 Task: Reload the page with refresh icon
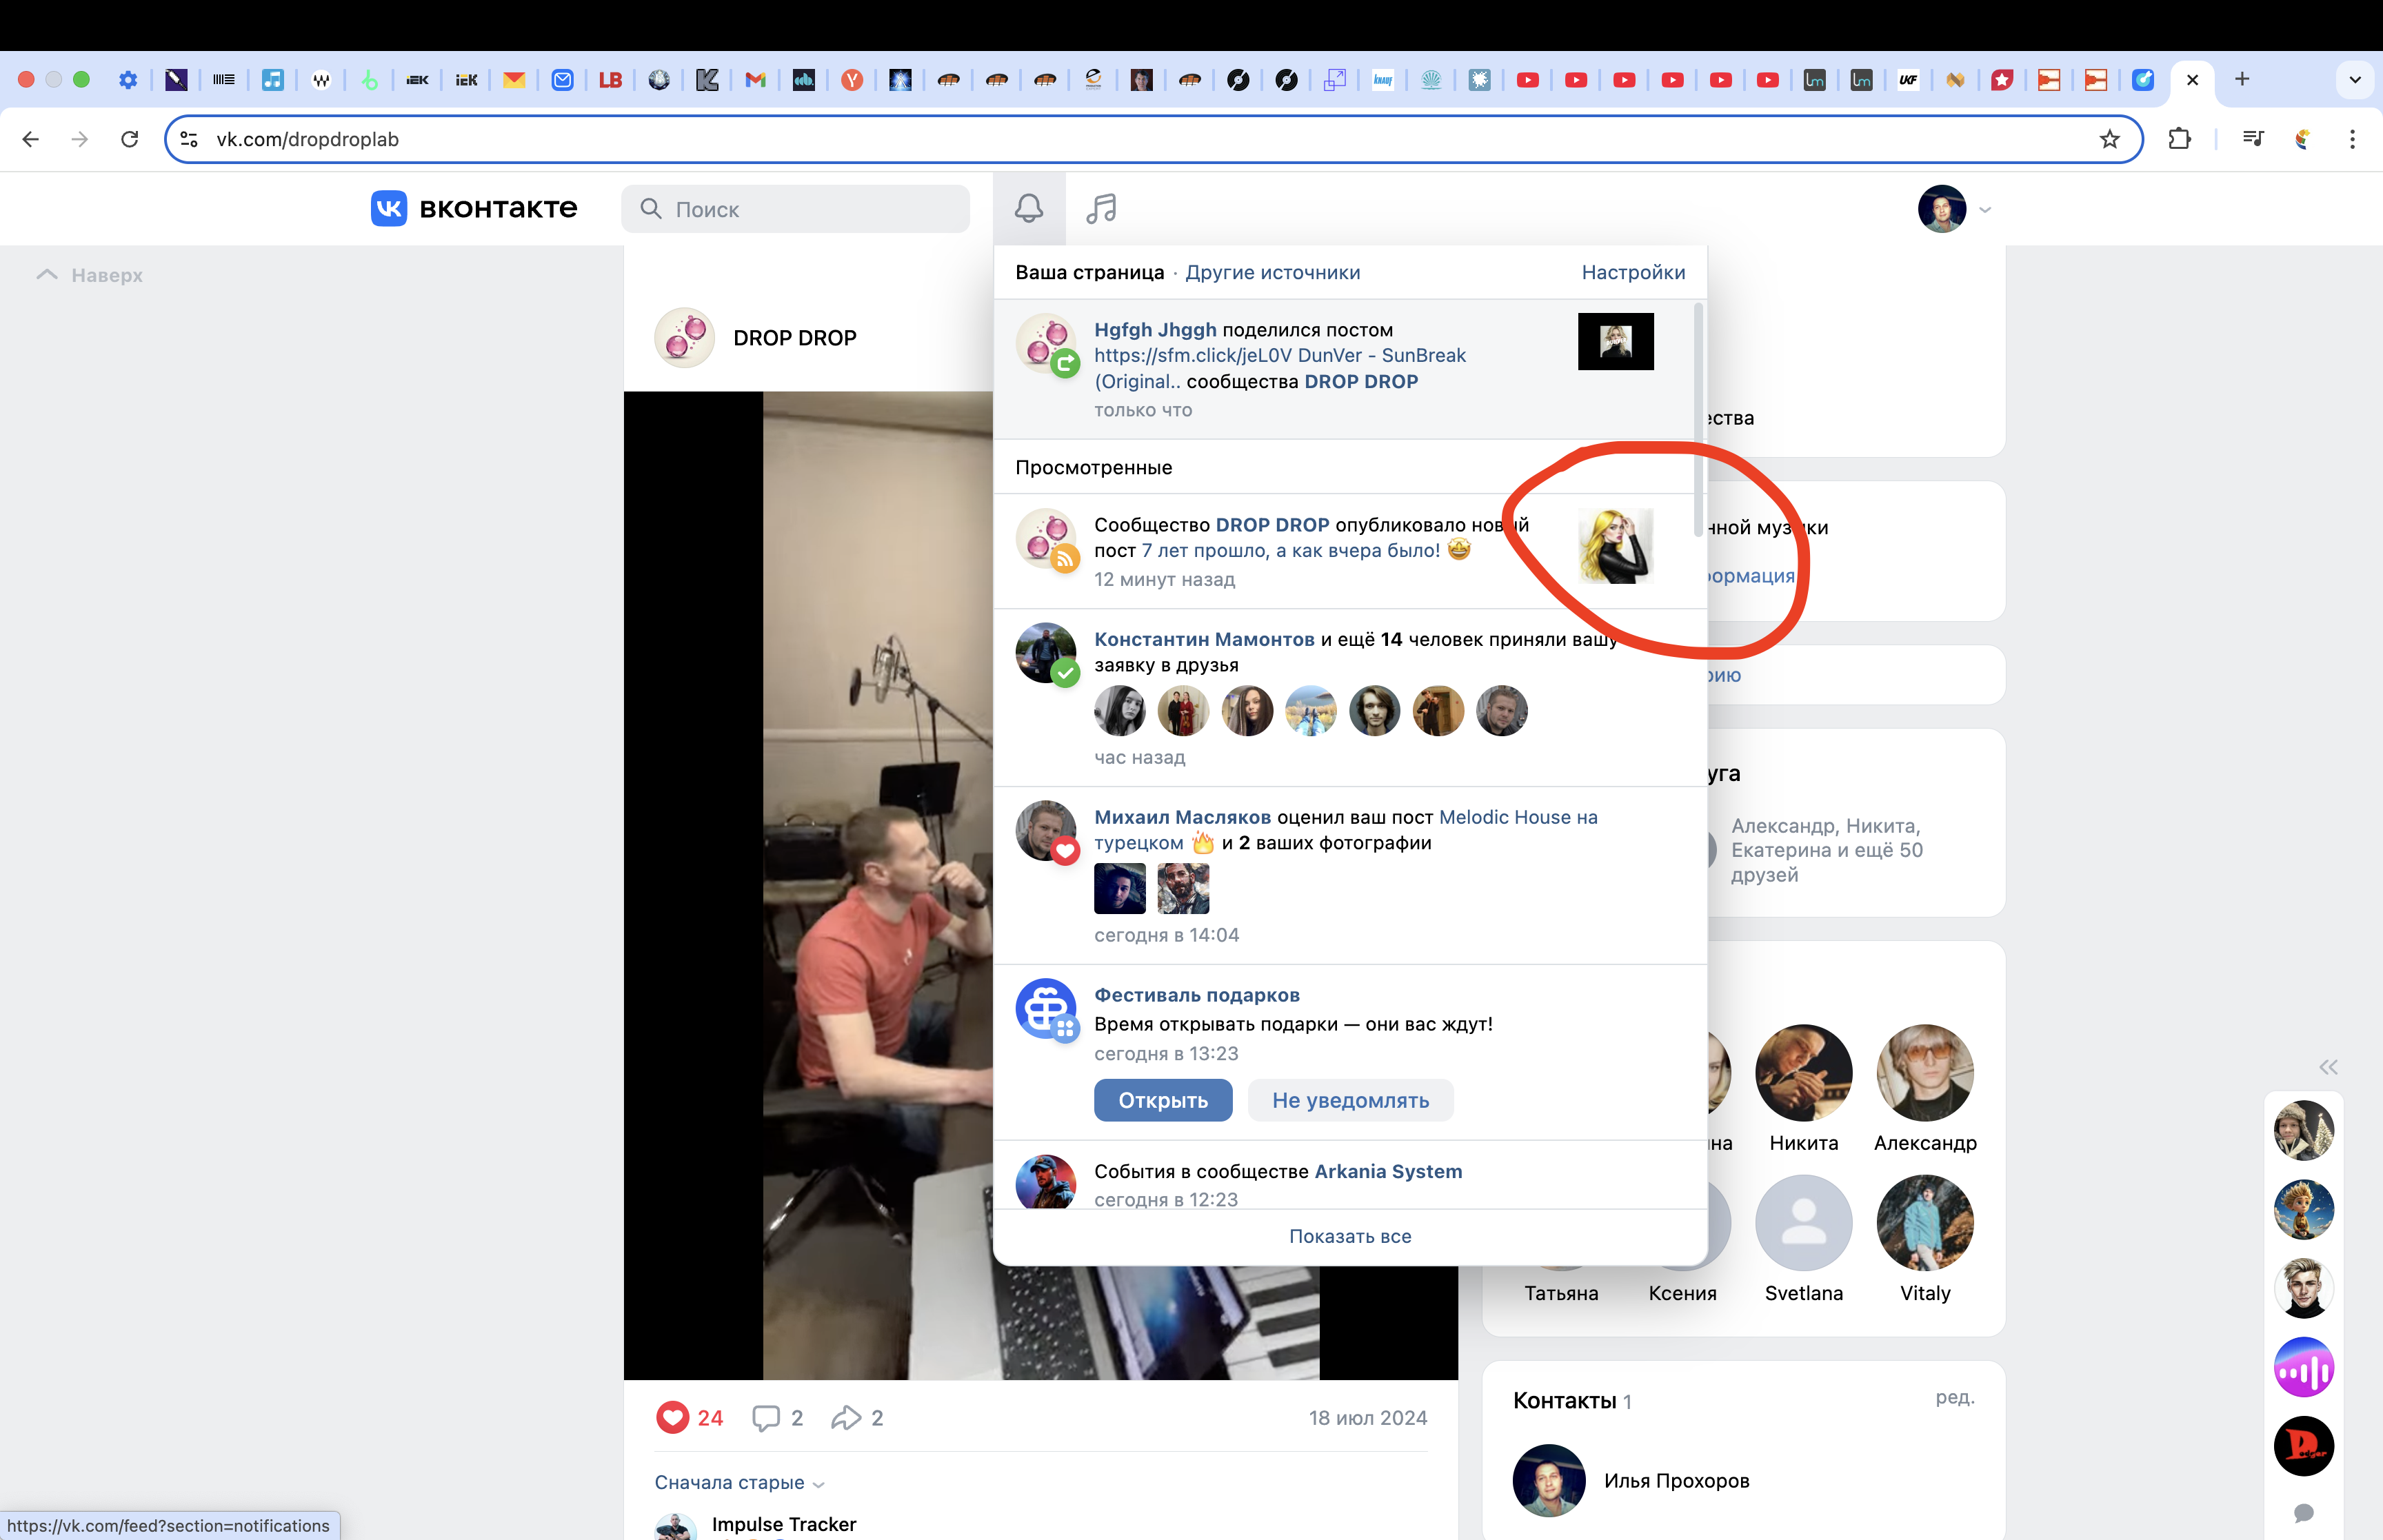(129, 139)
